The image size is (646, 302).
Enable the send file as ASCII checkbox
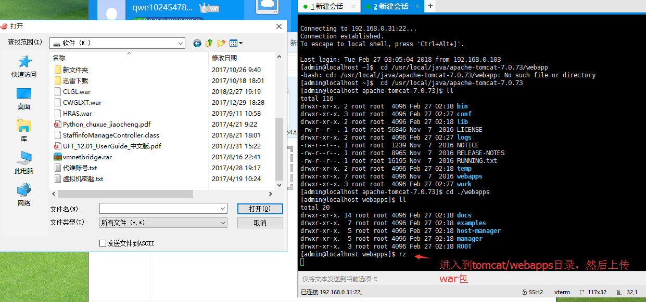tap(103, 243)
